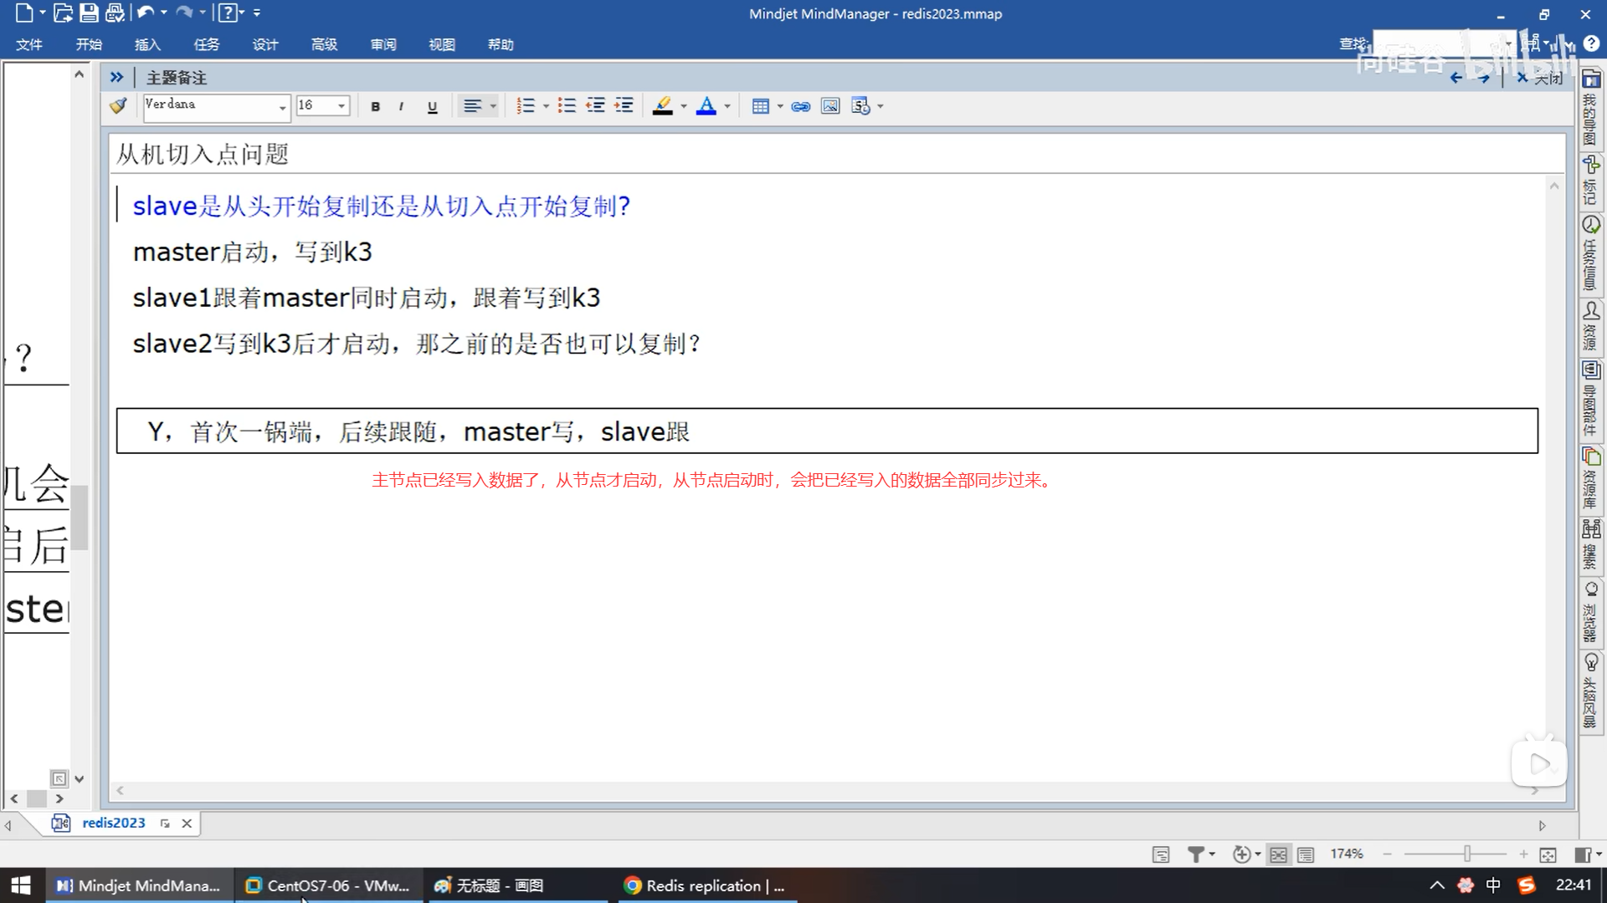Screen dimensions: 1607x903
Task: Click the format painter brush icon
Action: pyautogui.click(x=118, y=106)
